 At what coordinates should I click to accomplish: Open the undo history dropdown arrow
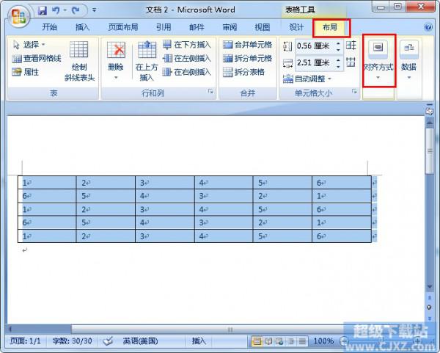coord(65,11)
